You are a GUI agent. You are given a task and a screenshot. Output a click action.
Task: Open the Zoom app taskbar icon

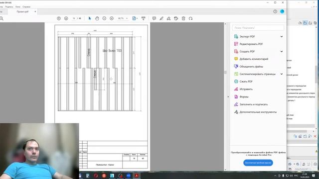click(x=129, y=176)
